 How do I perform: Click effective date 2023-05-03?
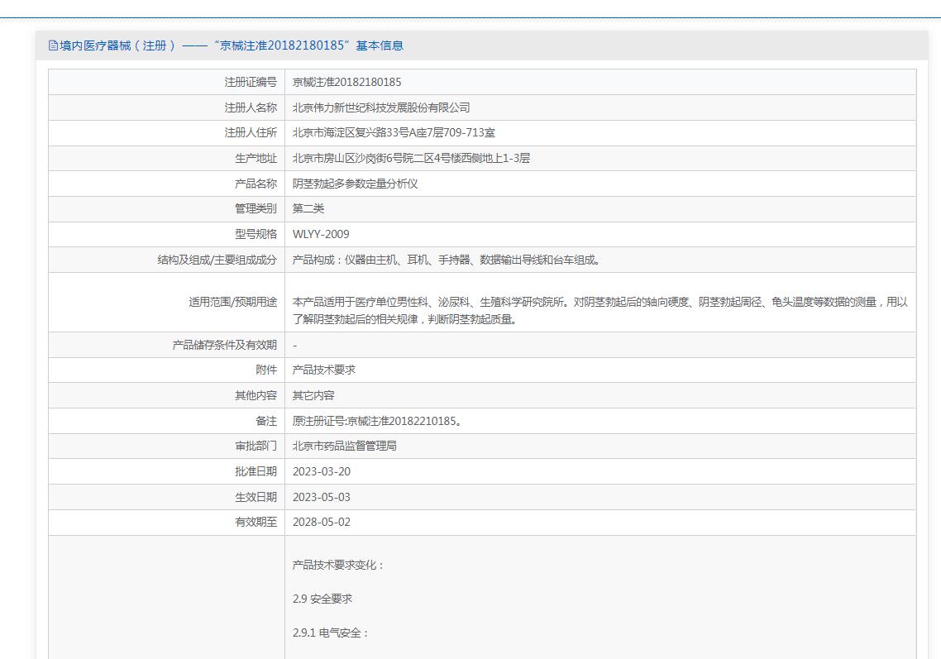coord(321,497)
